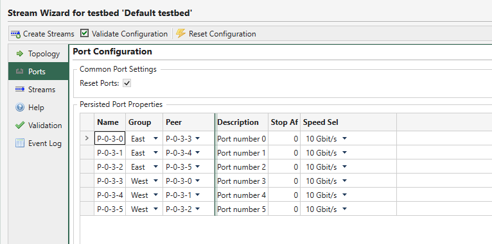This screenshot has height=244, width=492.
Task: Switch to the Ports tab label
Action: [x=37, y=72]
